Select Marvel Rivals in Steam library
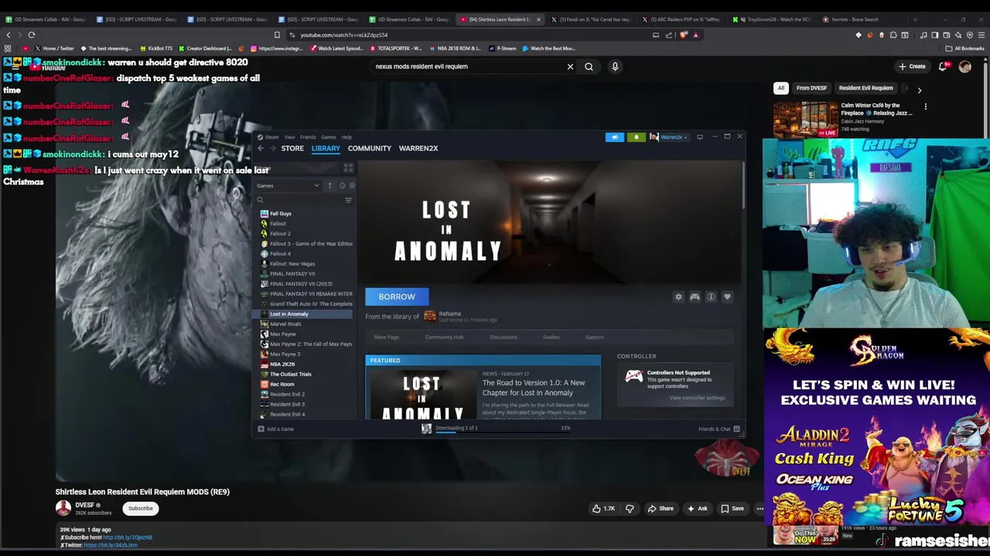The width and height of the screenshot is (990, 556). tap(285, 324)
